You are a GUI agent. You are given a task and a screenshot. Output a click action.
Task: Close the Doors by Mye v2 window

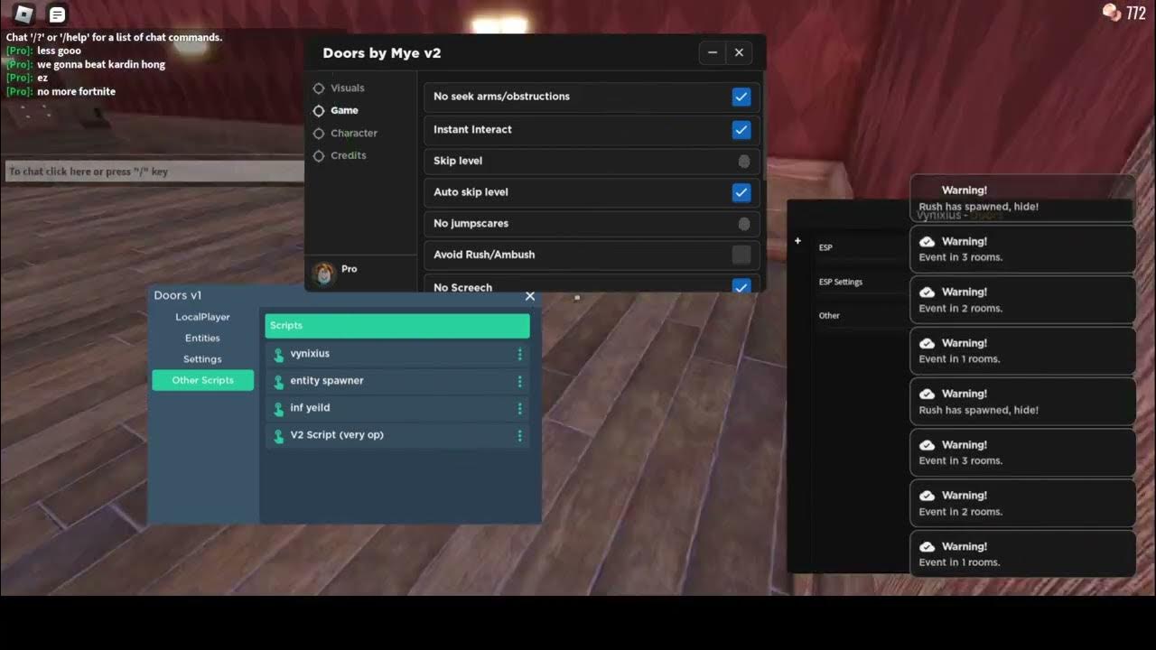(x=739, y=52)
